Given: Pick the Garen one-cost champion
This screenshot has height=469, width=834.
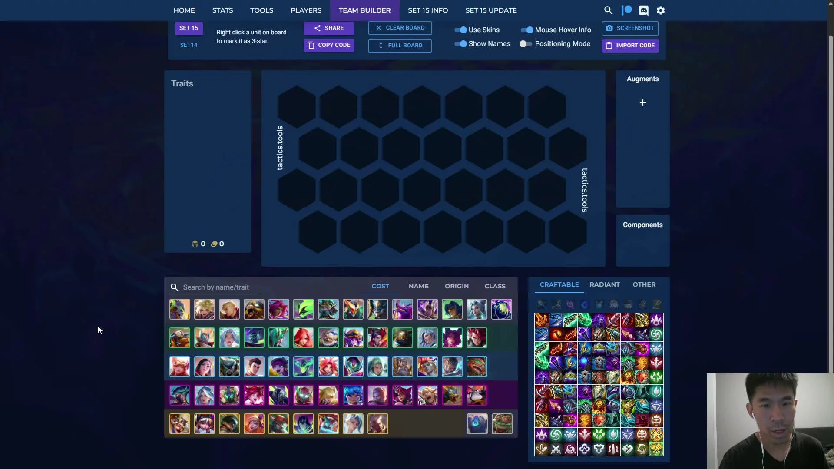Looking at the screenshot, I should click(229, 309).
